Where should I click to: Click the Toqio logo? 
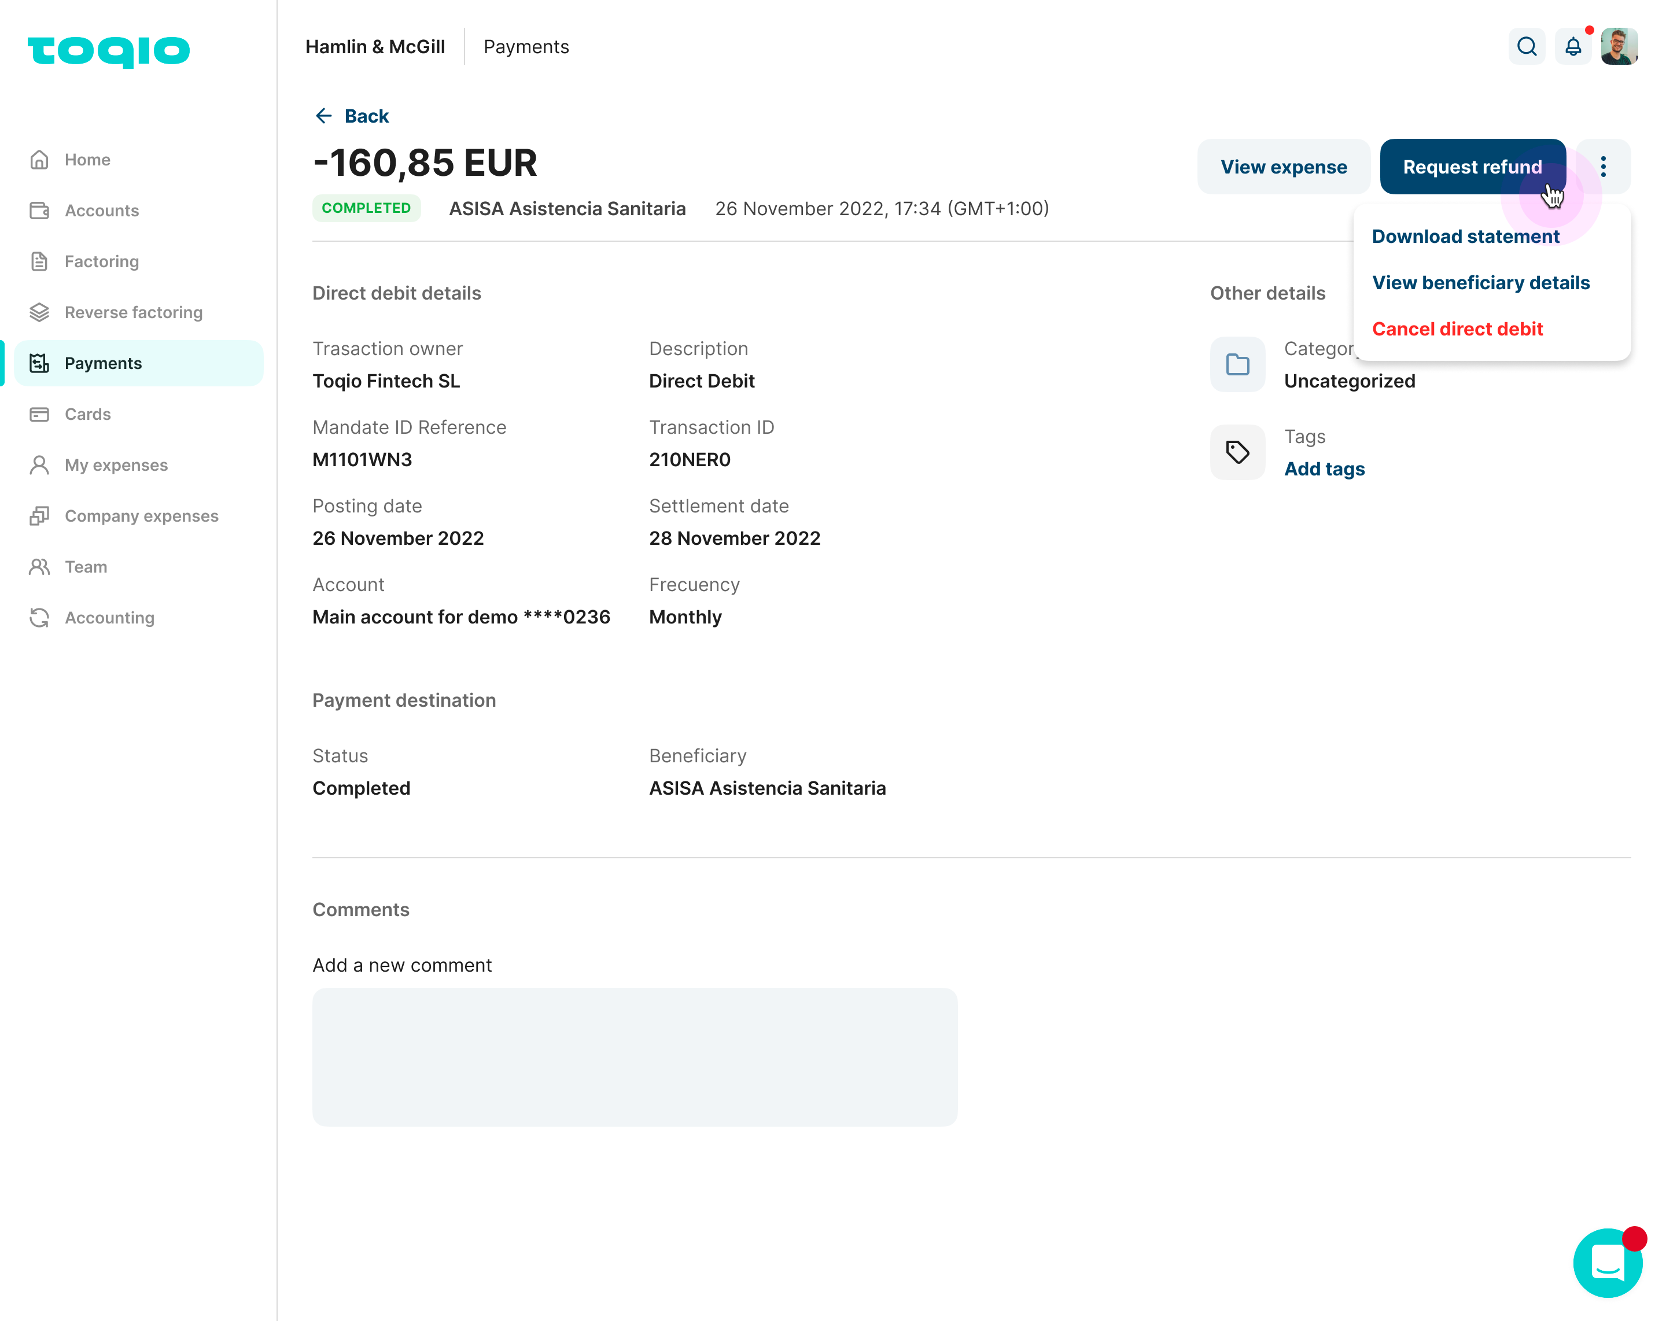click(109, 51)
